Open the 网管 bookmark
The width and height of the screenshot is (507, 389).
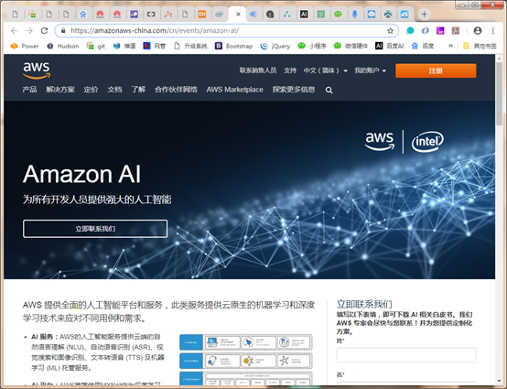[x=155, y=47]
